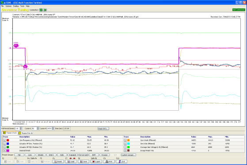Click the F6 Reset button
This screenshot has height=165, width=247.
click(x=58, y=161)
